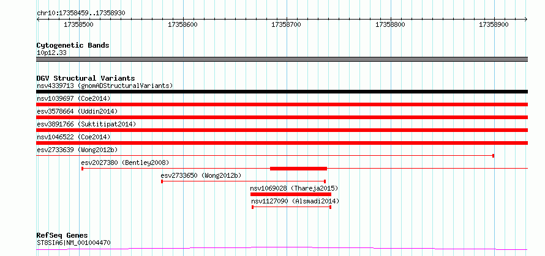This screenshot has height=256, width=545.
Task: Click ruler position 17358700
Action: [287, 24]
